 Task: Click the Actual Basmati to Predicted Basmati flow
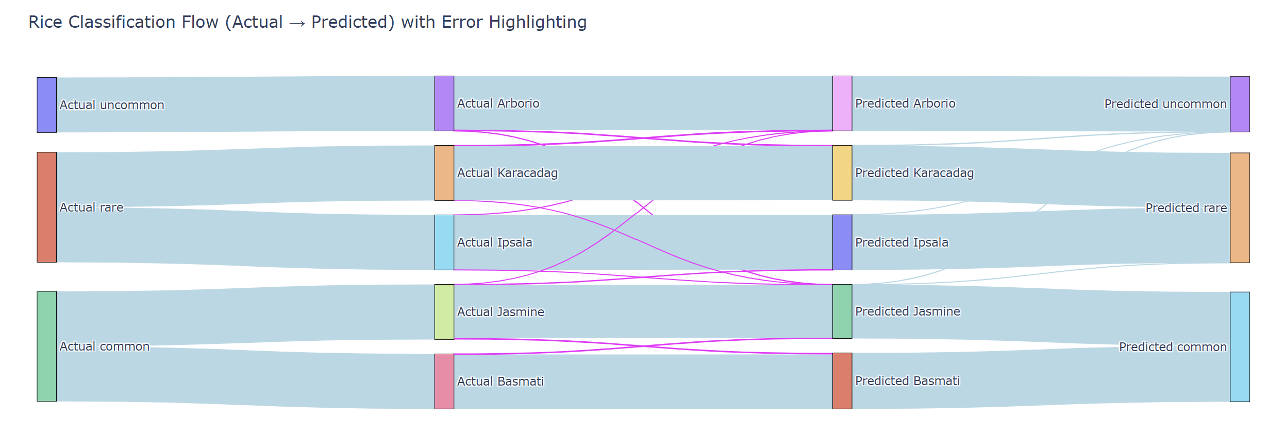point(643,382)
